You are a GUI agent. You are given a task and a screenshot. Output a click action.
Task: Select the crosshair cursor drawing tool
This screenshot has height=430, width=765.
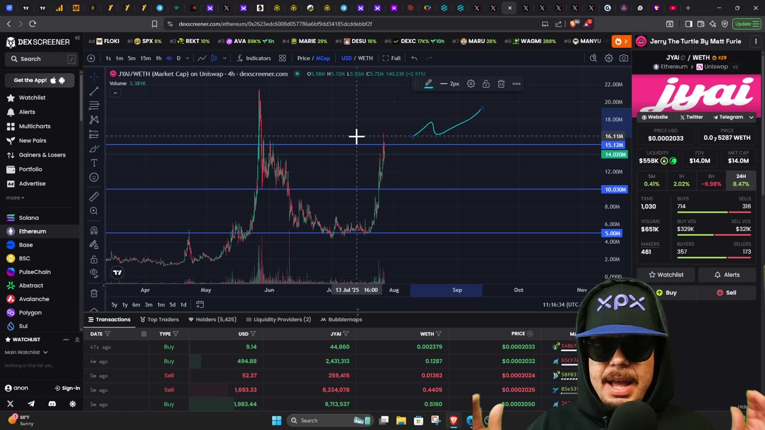[94, 77]
